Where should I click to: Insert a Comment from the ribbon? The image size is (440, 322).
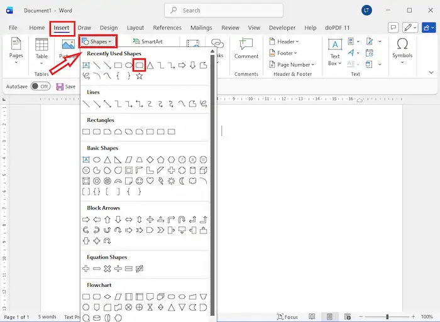click(246, 47)
